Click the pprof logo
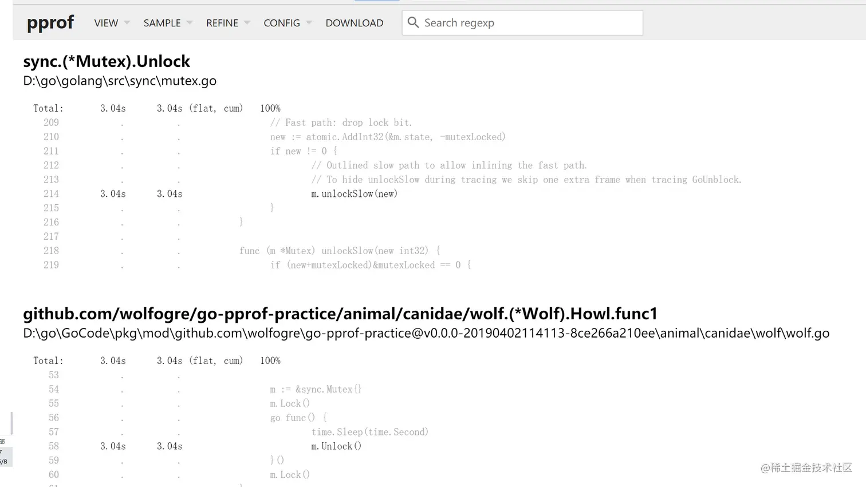866x487 pixels. tap(50, 23)
